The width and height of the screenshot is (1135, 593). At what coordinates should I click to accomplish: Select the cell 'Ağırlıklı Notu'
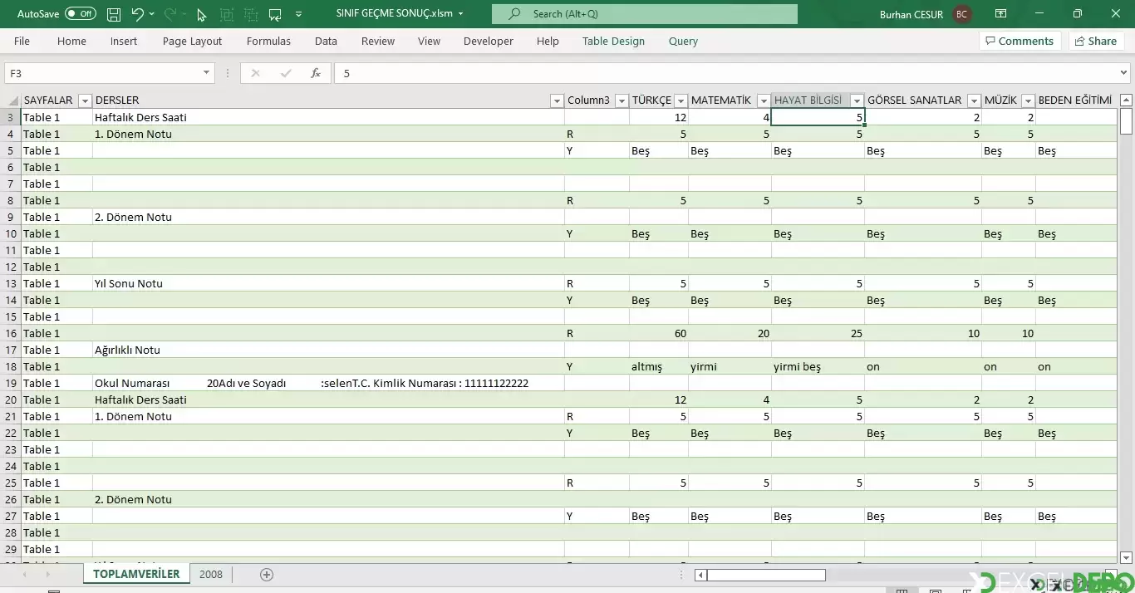(328, 350)
